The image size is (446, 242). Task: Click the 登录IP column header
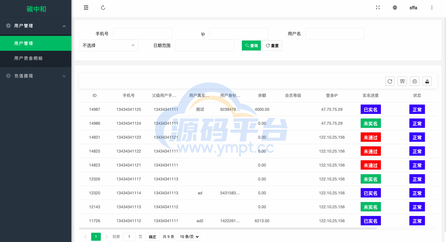tap(332, 95)
